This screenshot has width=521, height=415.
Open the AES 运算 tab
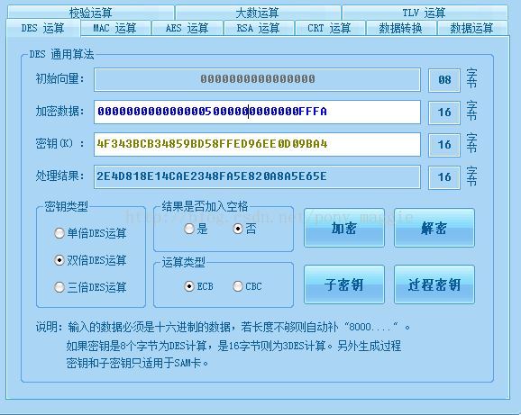click(x=187, y=28)
